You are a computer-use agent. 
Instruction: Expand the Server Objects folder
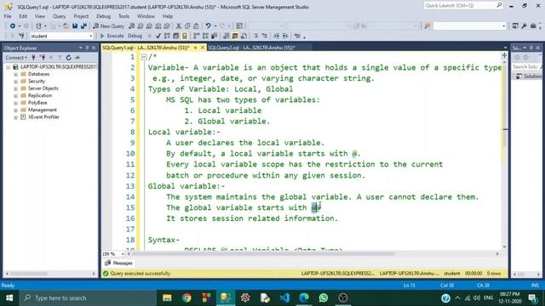click(x=15, y=88)
